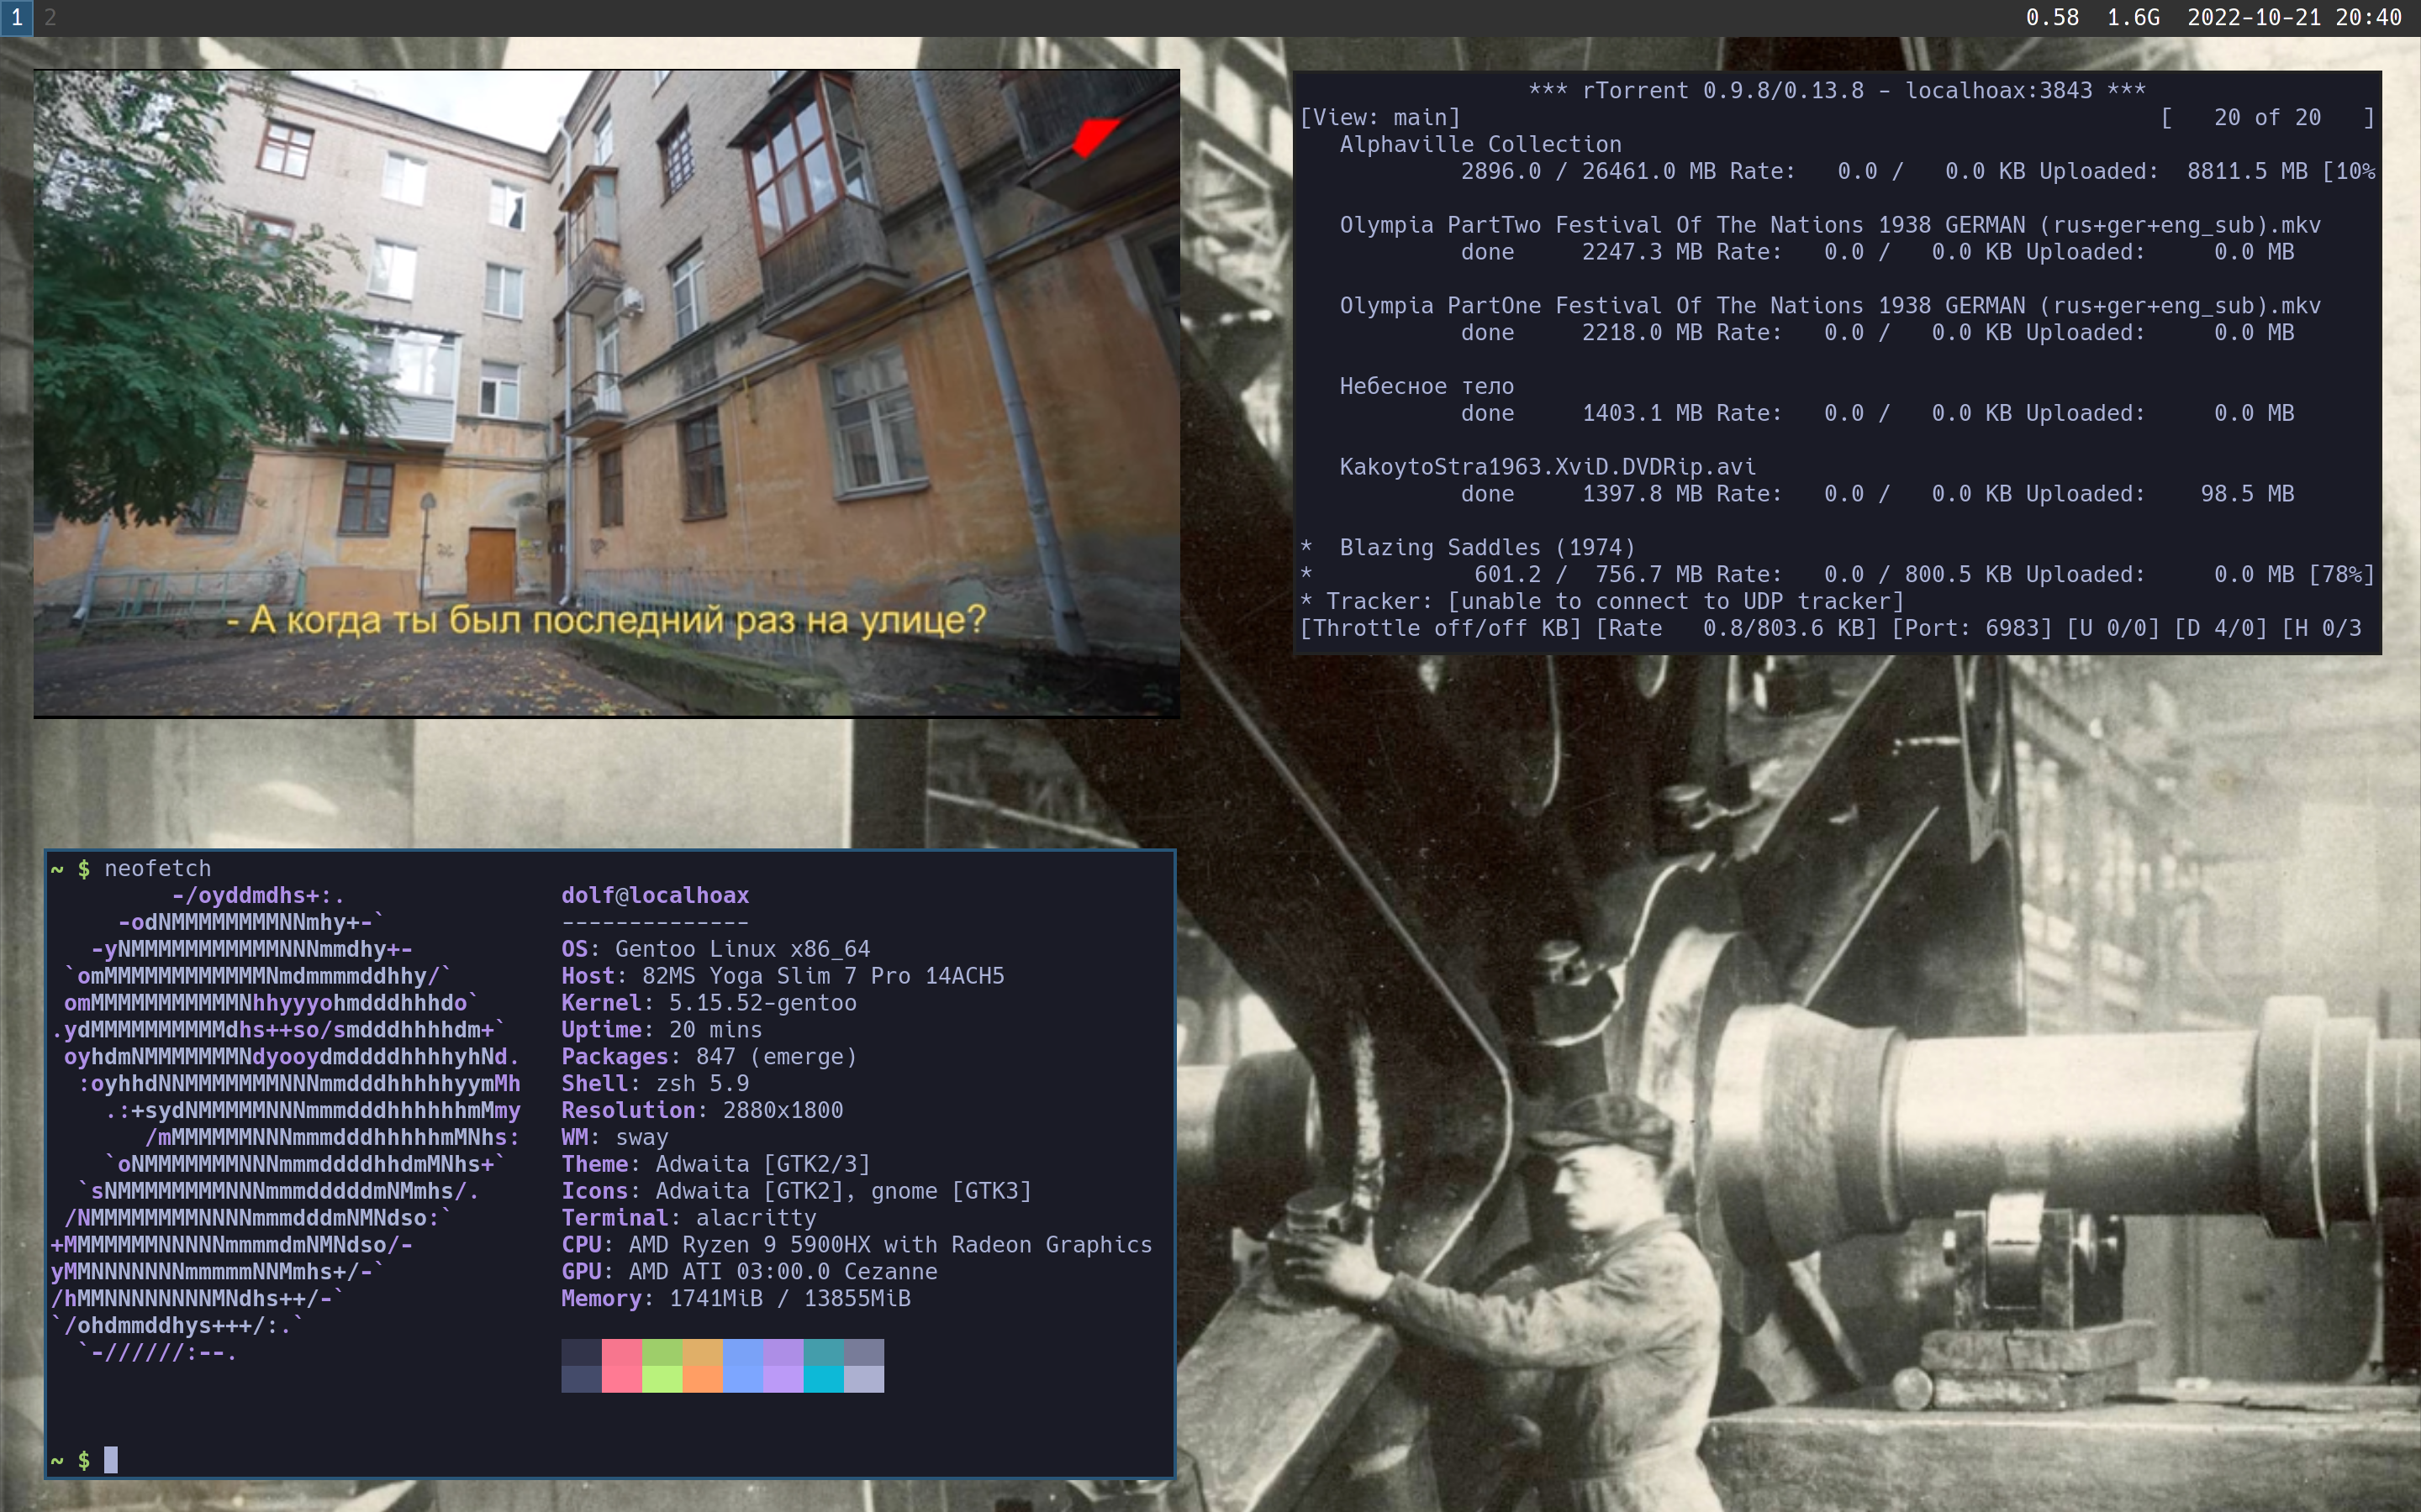Viewport: 2421px width, 1512px height.
Task: Select the Alphaville Collection torrent in rTorrent
Action: coord(1479,145)
